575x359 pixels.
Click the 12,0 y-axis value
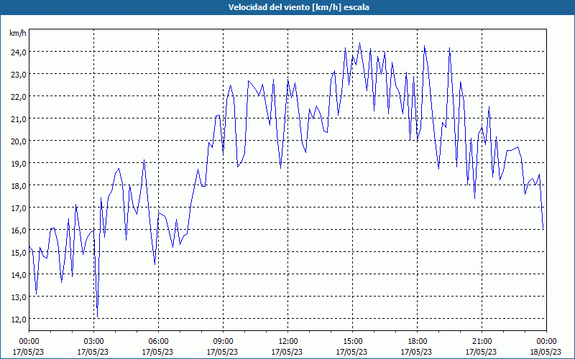[19, 320]
